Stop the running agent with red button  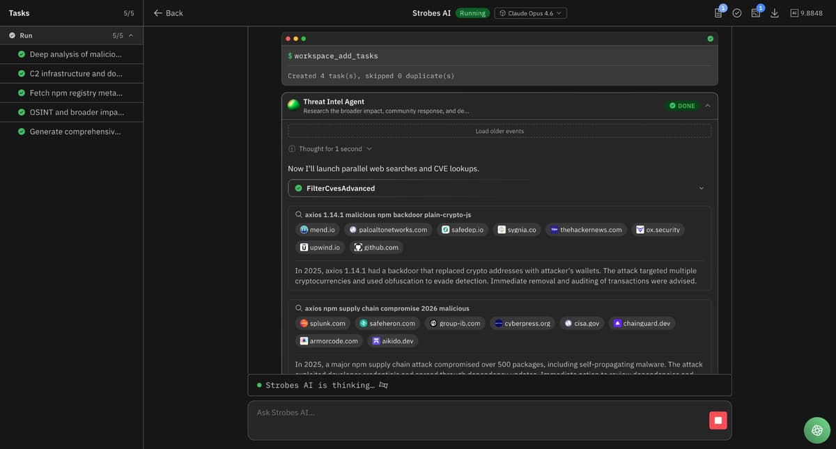(718, 420)
